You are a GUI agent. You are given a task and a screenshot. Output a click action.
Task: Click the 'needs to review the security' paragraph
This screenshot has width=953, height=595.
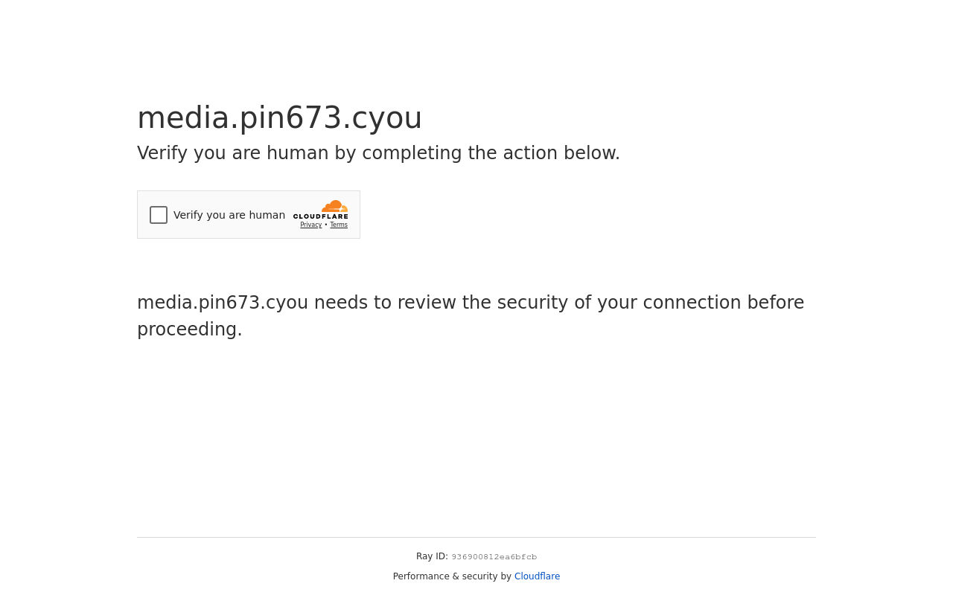(x=471, y=316)
